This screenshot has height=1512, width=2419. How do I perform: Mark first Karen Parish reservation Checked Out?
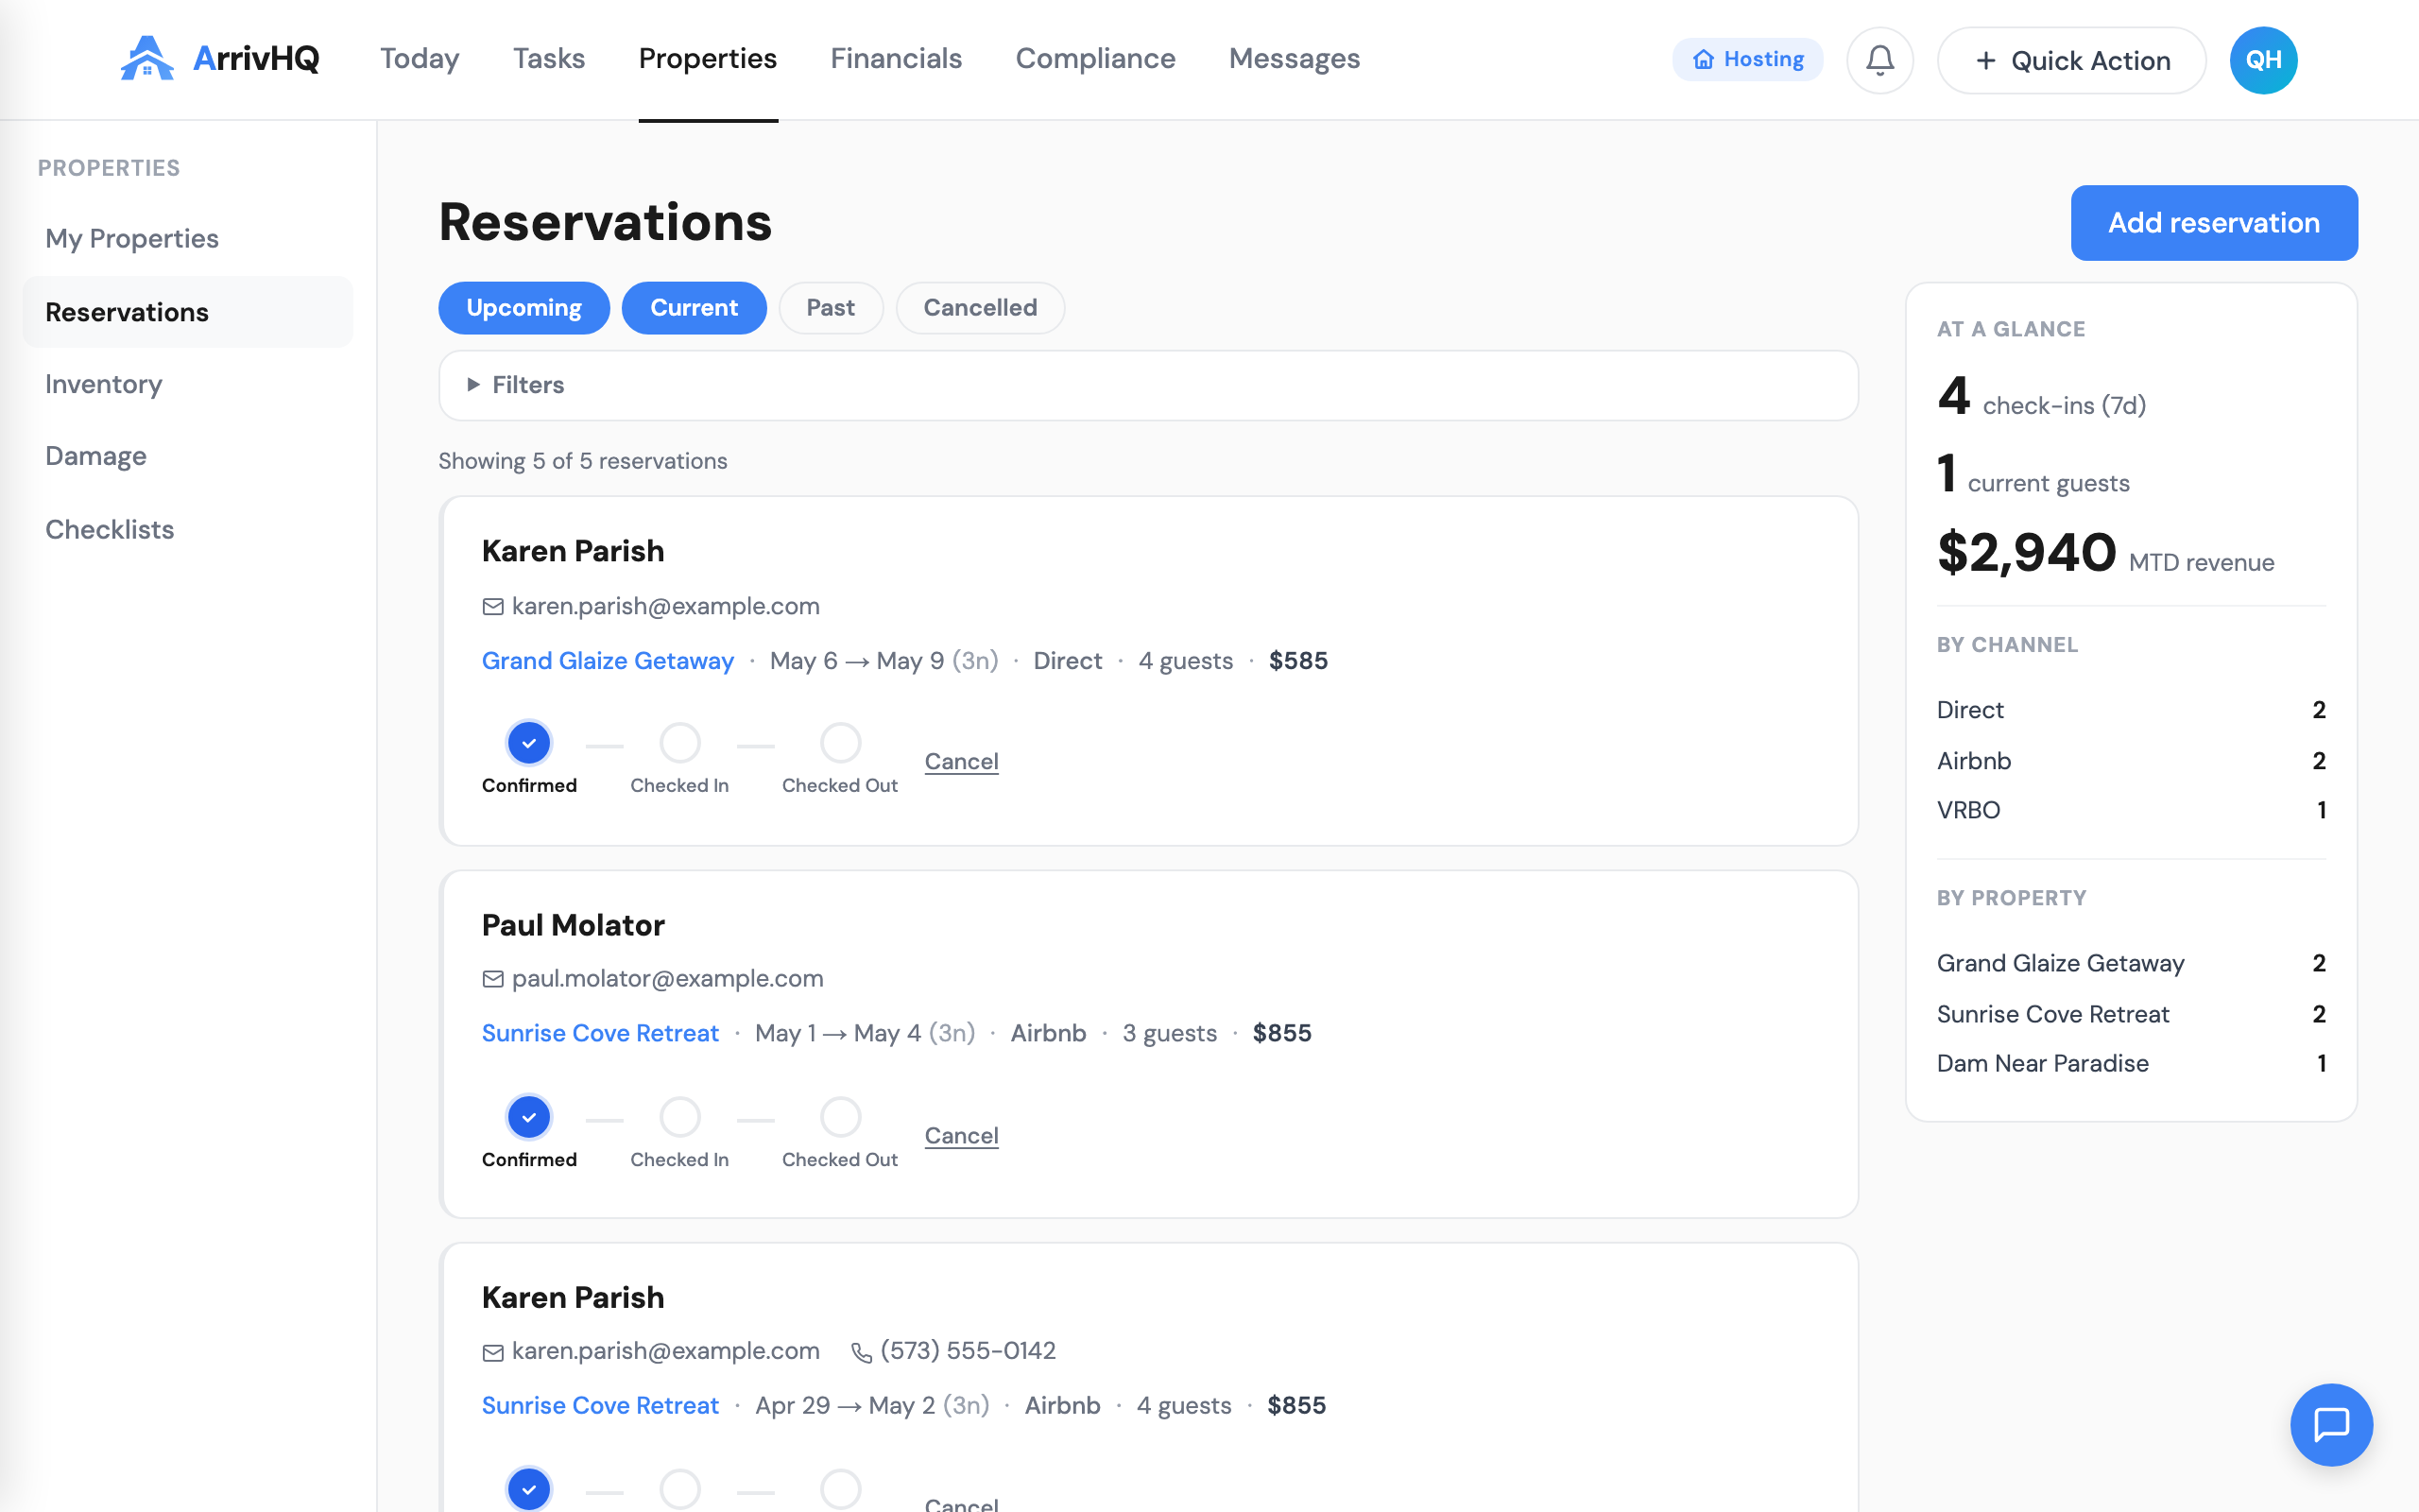coord(840,743)
